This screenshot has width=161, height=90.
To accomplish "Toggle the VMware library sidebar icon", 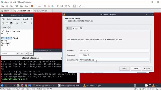I will pyautogui.click(x=58, y=6).
